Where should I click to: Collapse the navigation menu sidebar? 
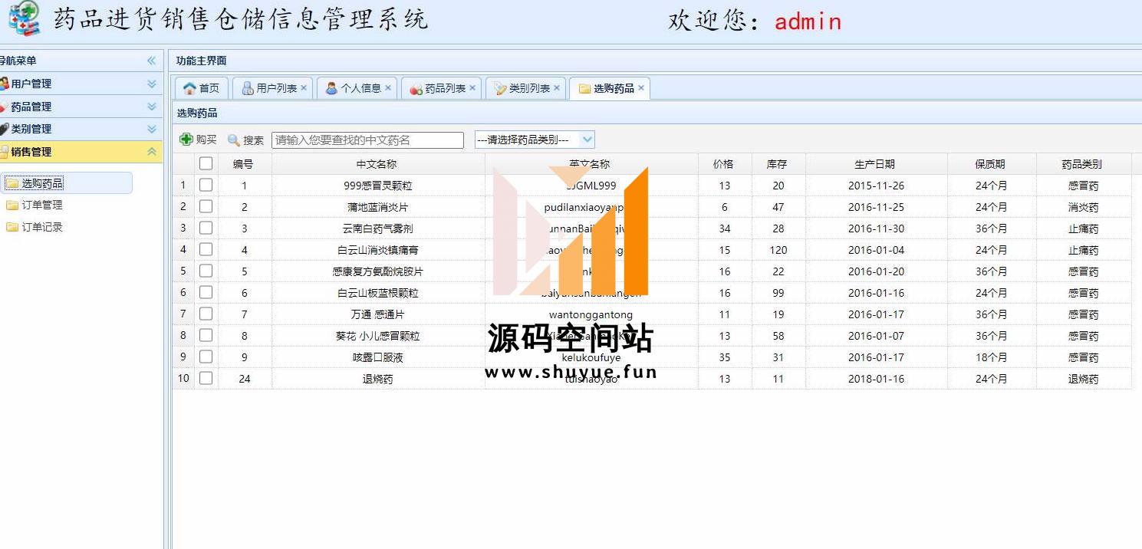point(151,61)
